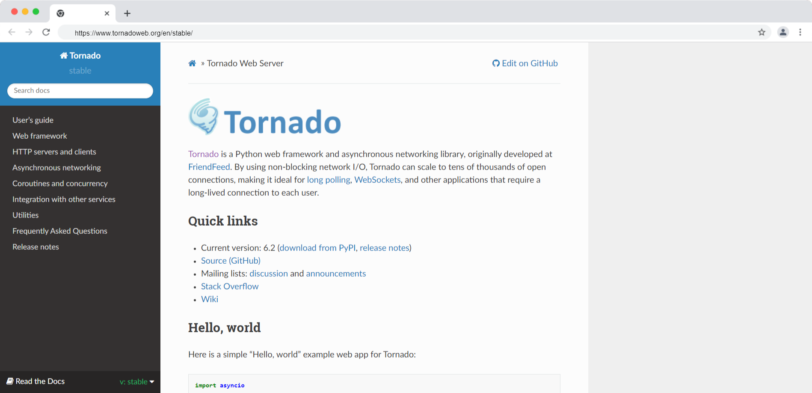
Task: Open User's guide in sidebar
Action: pyautogui.click(x=33, y=120)
